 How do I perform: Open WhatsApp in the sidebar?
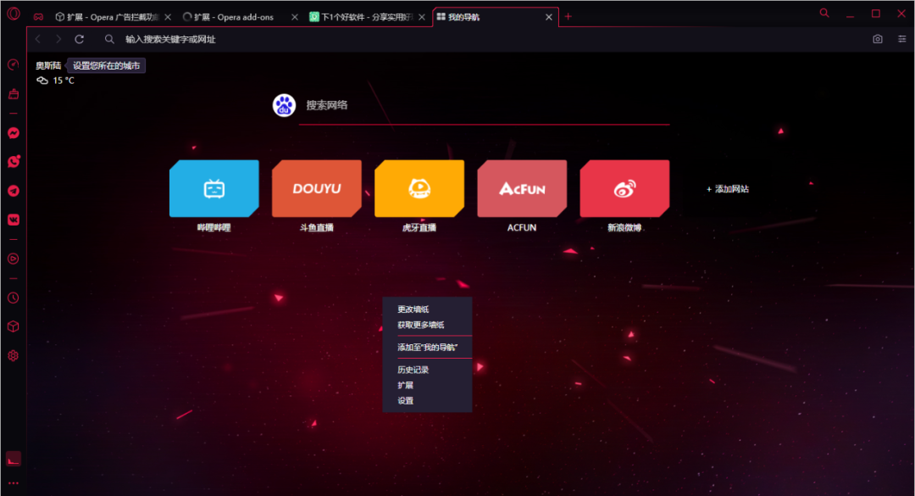pos(13,161)
